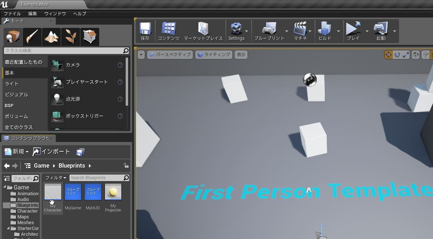Click the save all disk icon in content browser
The height and width of the screenshot is (239, 433).
pyautogui.click(x=80, y=152)
